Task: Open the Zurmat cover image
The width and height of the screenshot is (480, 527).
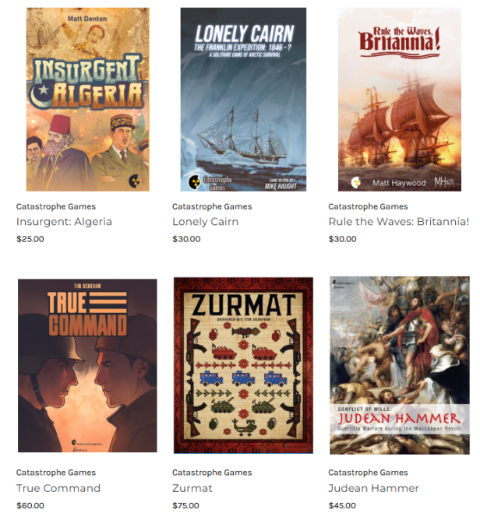Action: tap(243, 365)
